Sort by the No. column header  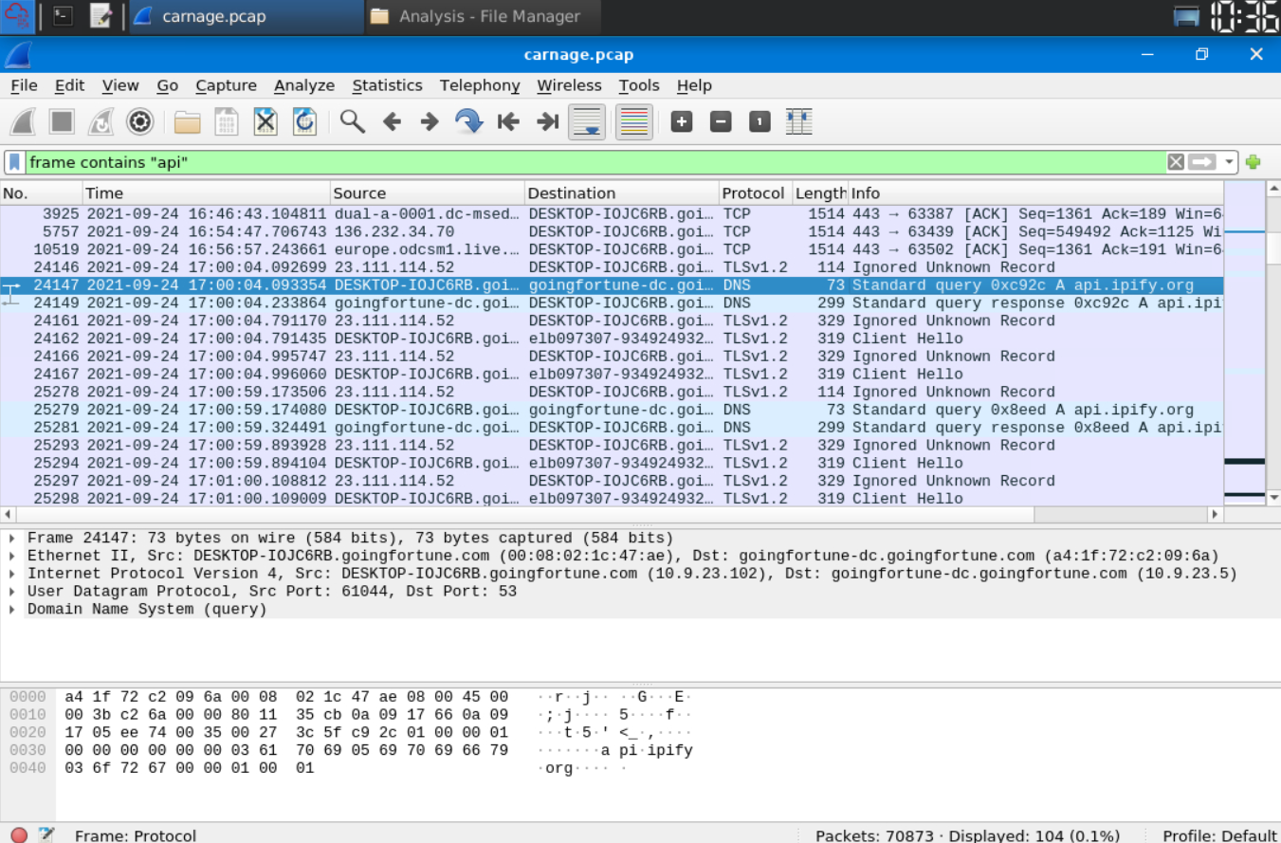point(42,192)
